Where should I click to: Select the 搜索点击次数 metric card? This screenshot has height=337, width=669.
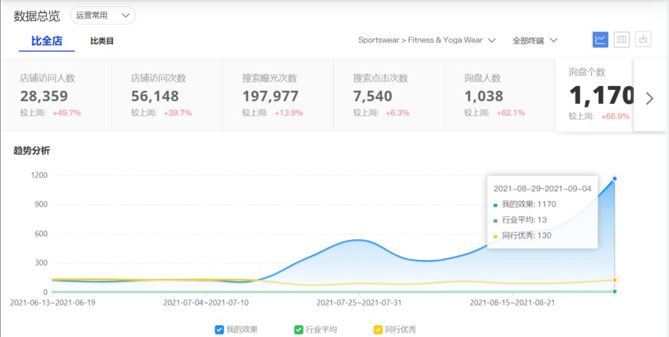click(x=389, y=95)
